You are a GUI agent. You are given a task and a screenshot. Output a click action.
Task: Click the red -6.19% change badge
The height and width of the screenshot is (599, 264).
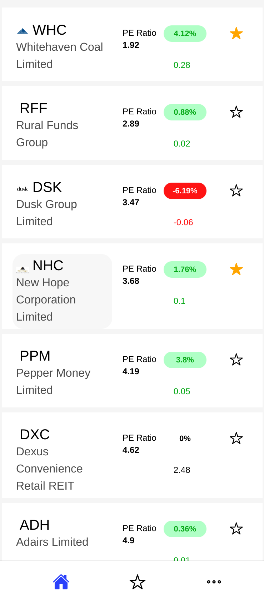185,191
